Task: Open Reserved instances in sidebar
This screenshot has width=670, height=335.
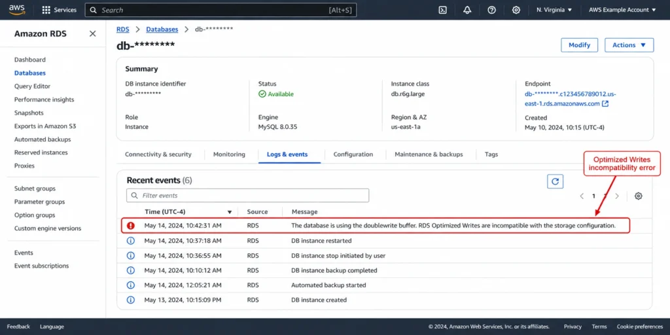Action: (x=41, y=152)
